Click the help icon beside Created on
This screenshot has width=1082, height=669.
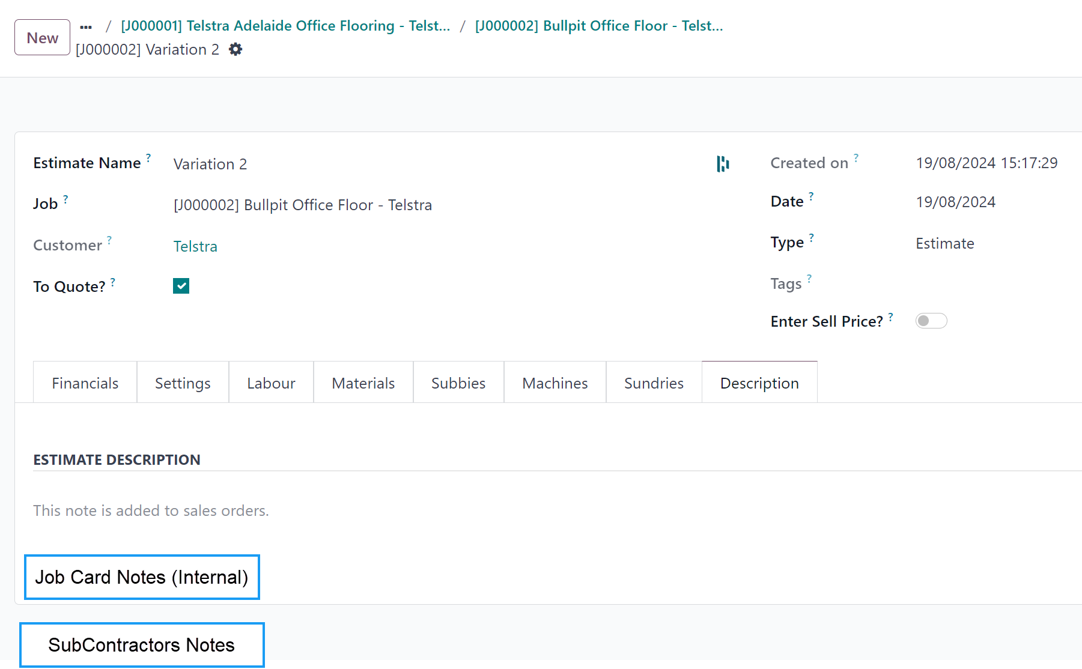pos(856,157)
